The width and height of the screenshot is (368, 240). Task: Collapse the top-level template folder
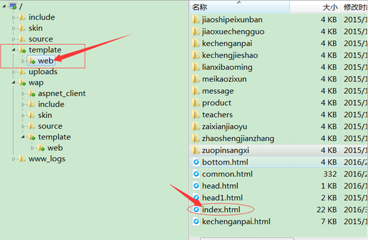[x=13, y=50]
